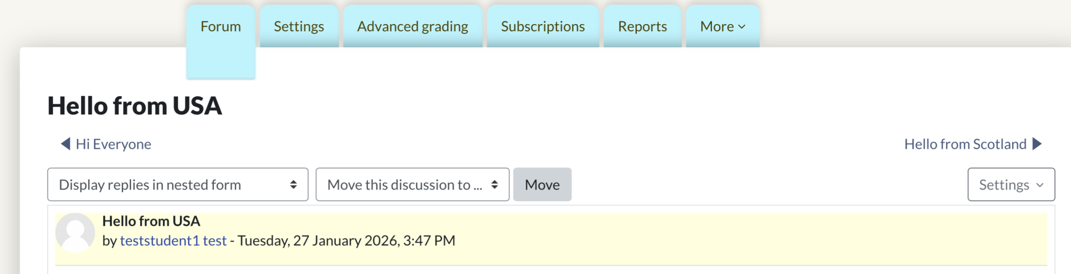Click the up-down arrows on move discussion select

pos(495,184)
